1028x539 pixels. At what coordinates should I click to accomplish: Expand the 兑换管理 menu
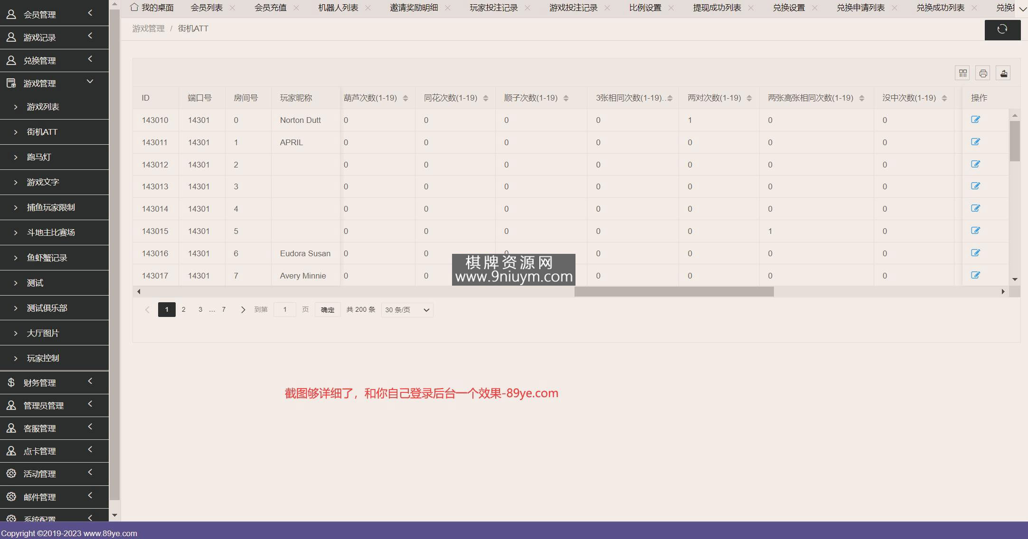point(54,60)
